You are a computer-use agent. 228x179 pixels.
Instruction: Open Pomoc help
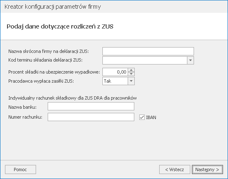(x=20, y=169)
